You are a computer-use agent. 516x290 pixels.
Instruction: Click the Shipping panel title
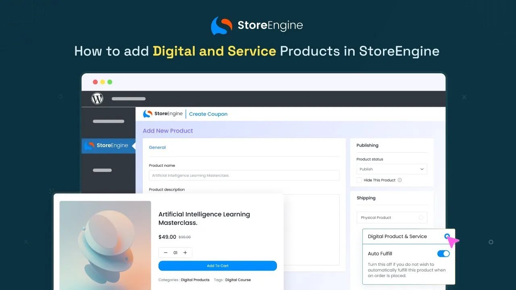click(366, 198)
